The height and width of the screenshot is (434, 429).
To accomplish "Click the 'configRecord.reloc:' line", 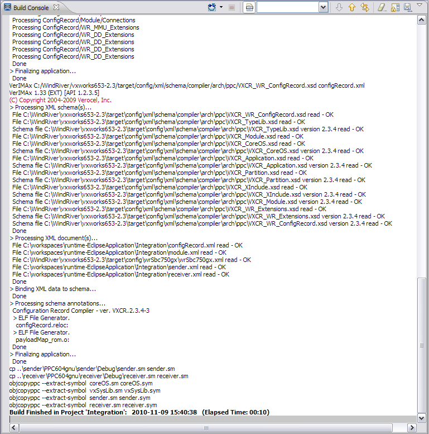I will [42, 325].
